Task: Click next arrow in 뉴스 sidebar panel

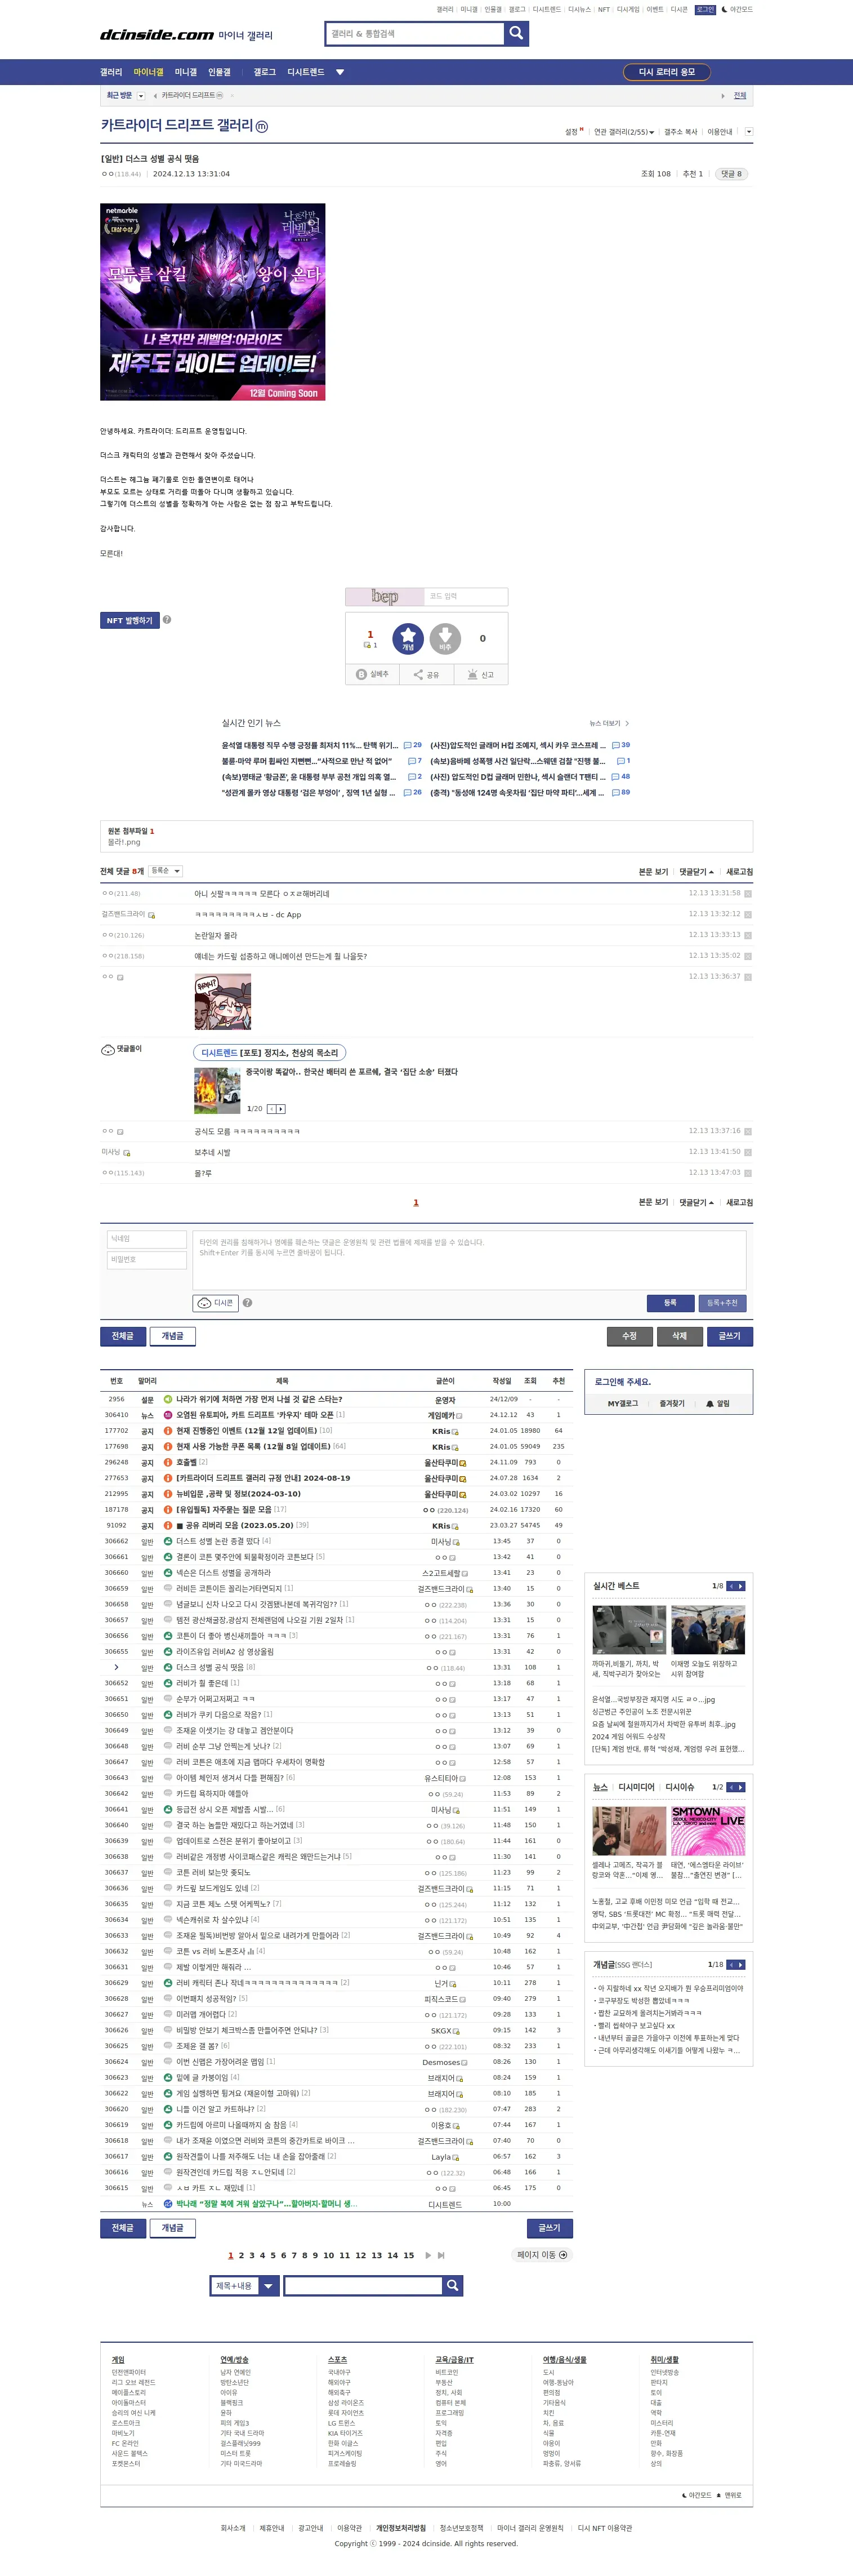Action: [741, 1787]
